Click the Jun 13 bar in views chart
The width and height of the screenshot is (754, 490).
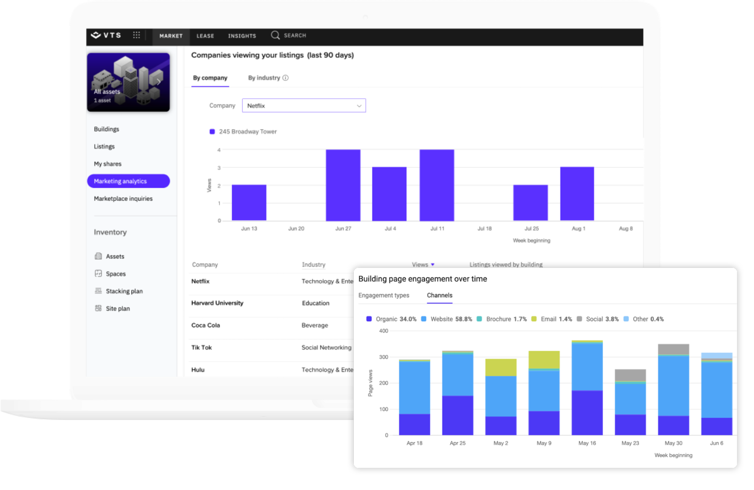(249, 203)
